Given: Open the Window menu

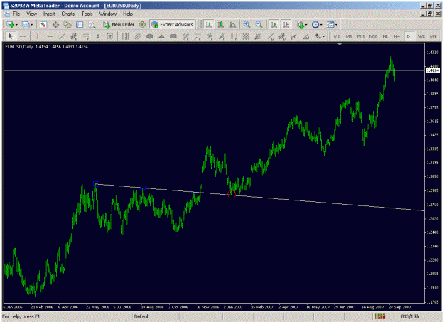Looking at the screenshot, I should tap(108, 14).
